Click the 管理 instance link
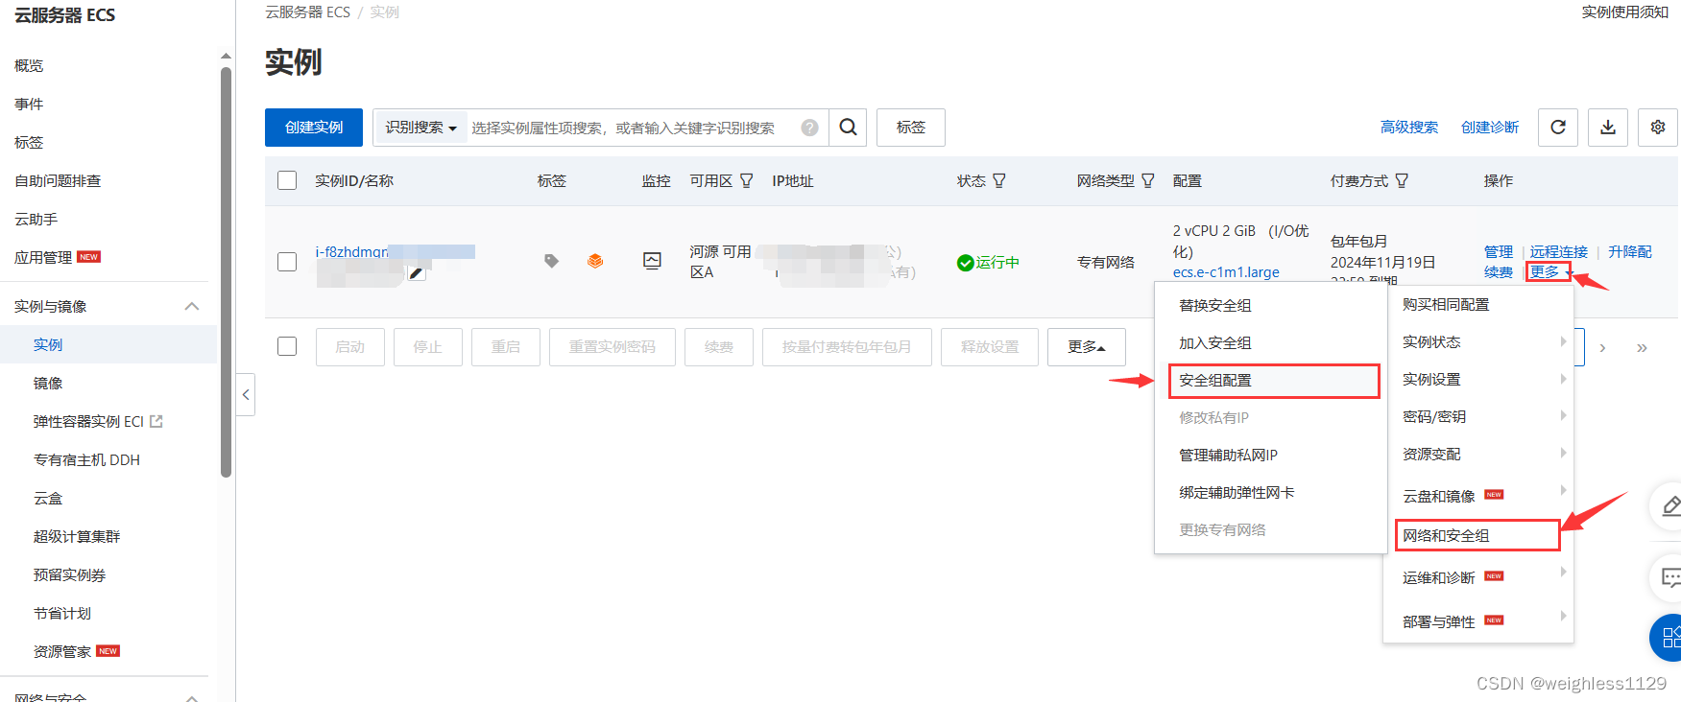This screenshot has height=702, width=1681. coord(1499,251)
